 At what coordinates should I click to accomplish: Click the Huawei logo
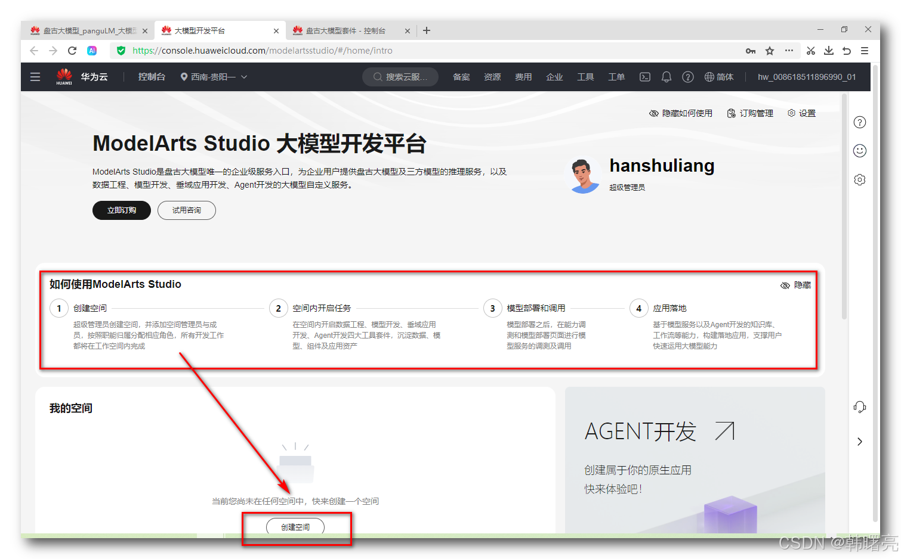(x=64, y=77)
